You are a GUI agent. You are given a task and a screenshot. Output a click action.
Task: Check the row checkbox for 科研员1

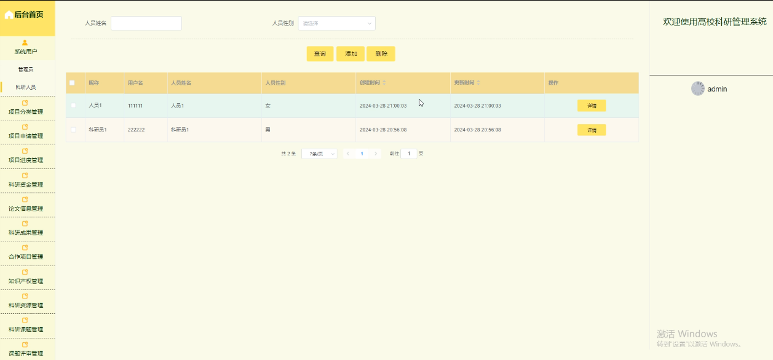[x=73, y=130]
